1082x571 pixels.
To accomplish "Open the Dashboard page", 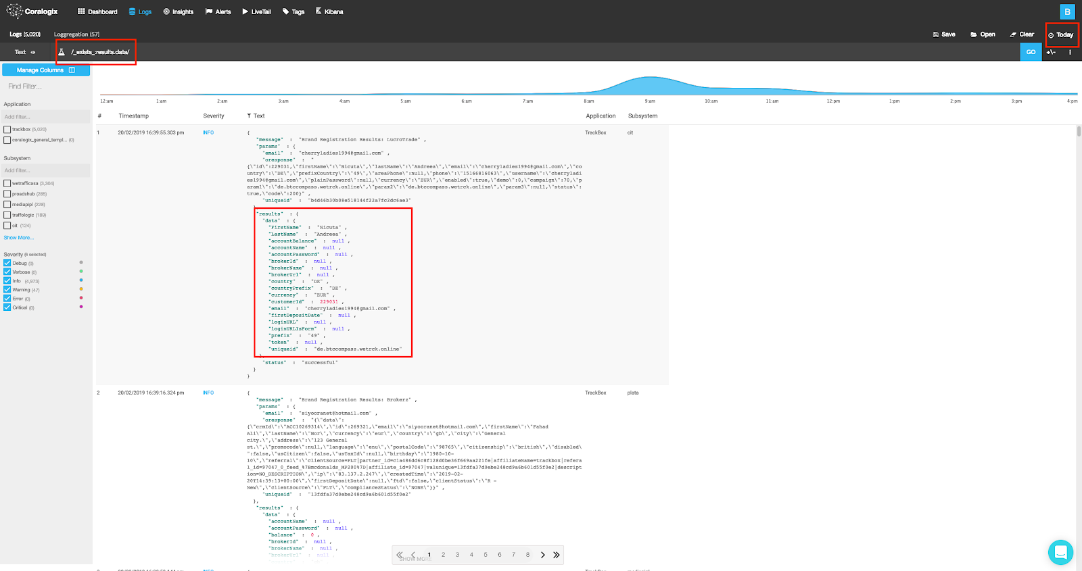I will click(x=97, y=11).
